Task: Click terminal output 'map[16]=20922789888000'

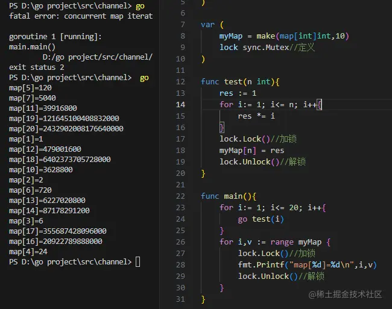Action: [55, 242]
